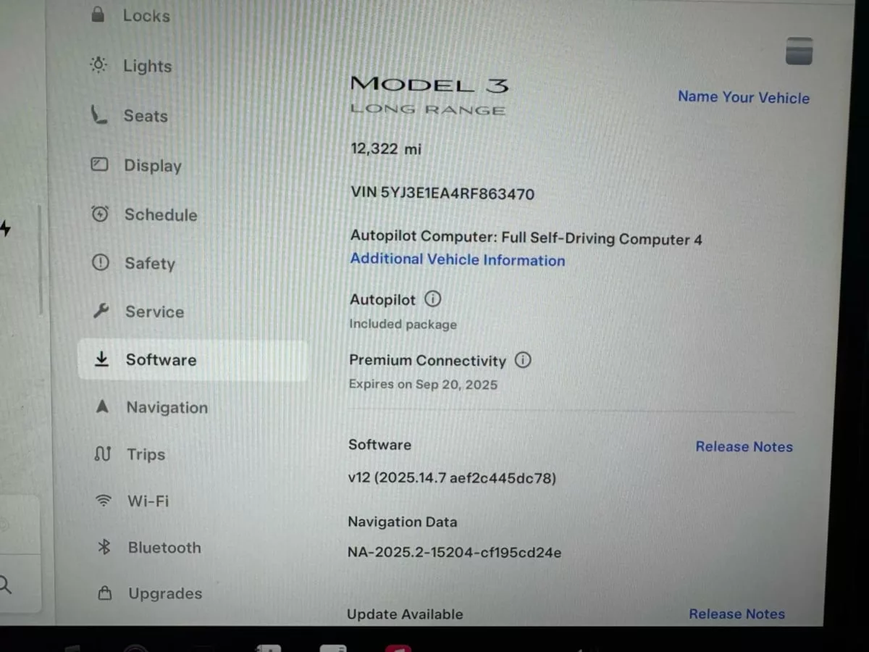Image resolution: width=869 pixels, height=652 pixels.
Task: Click the Seats icon in sidebar
Action: (98, 115)
